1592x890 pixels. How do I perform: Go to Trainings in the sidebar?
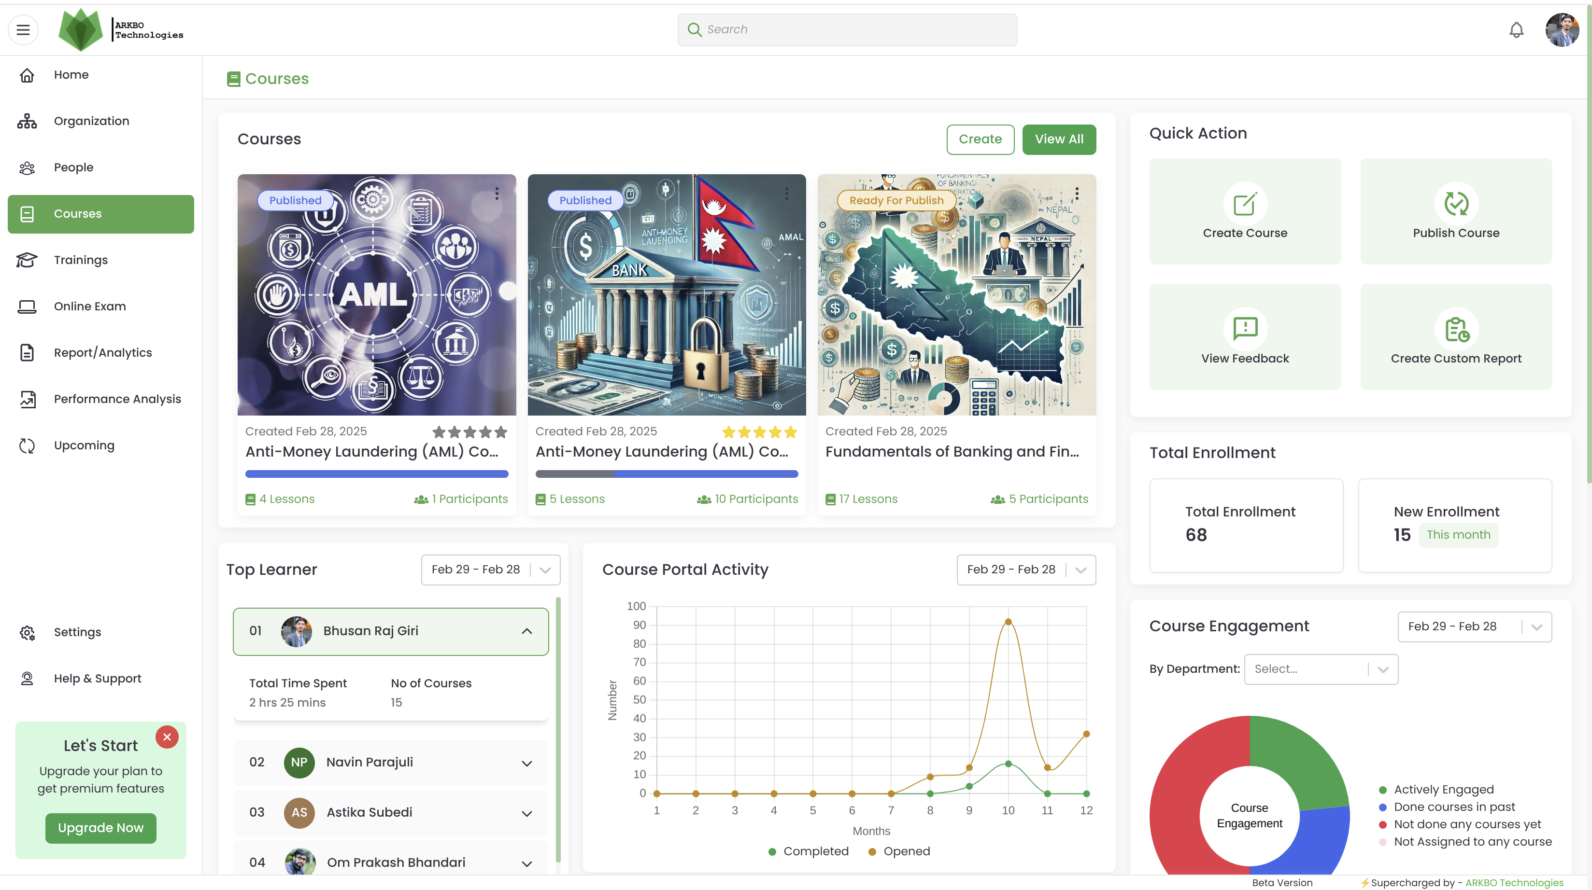pyautogui.click(x=80, y=260)
